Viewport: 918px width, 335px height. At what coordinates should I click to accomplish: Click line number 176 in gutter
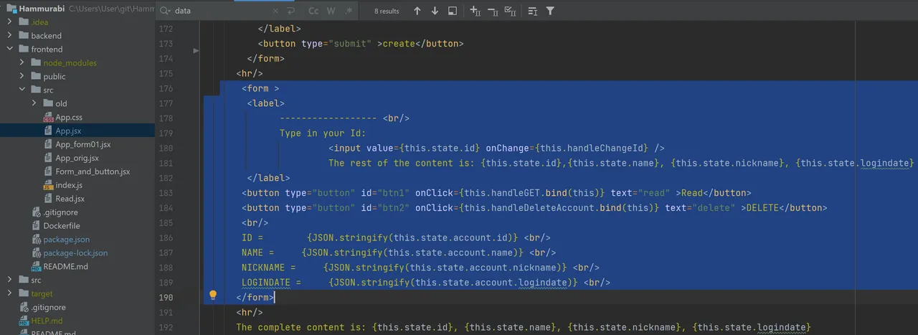[x=166, y=89]
